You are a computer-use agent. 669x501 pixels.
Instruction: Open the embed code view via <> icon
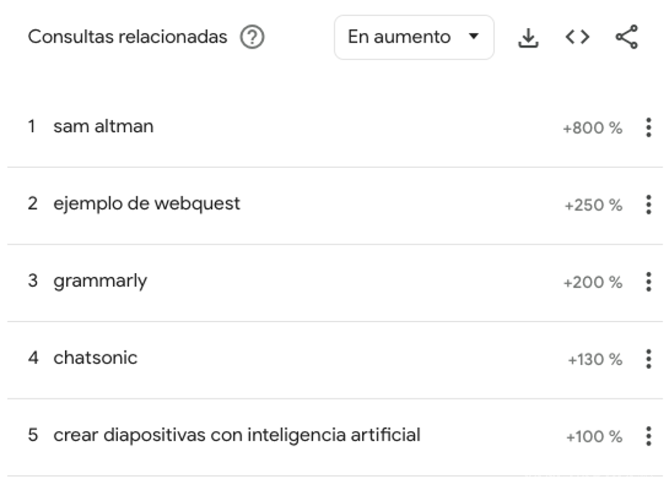pos(578,37)
